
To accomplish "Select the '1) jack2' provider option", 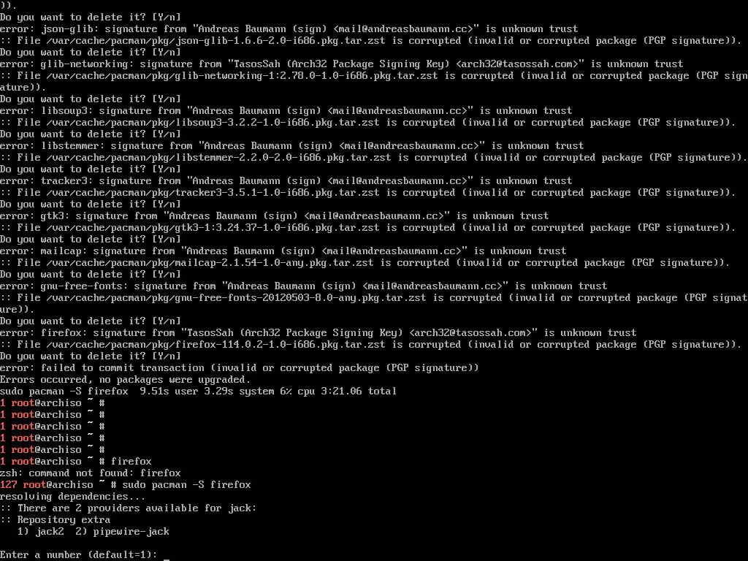I will coord(41,532).
